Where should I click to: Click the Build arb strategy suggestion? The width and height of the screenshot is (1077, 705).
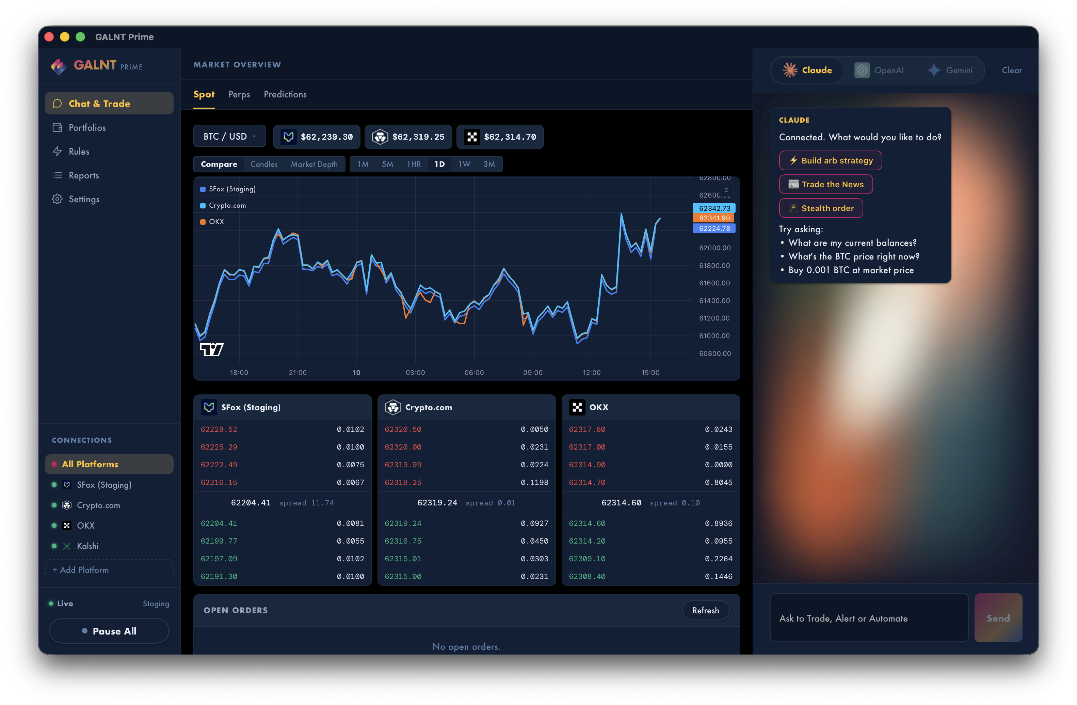point(830,160)
